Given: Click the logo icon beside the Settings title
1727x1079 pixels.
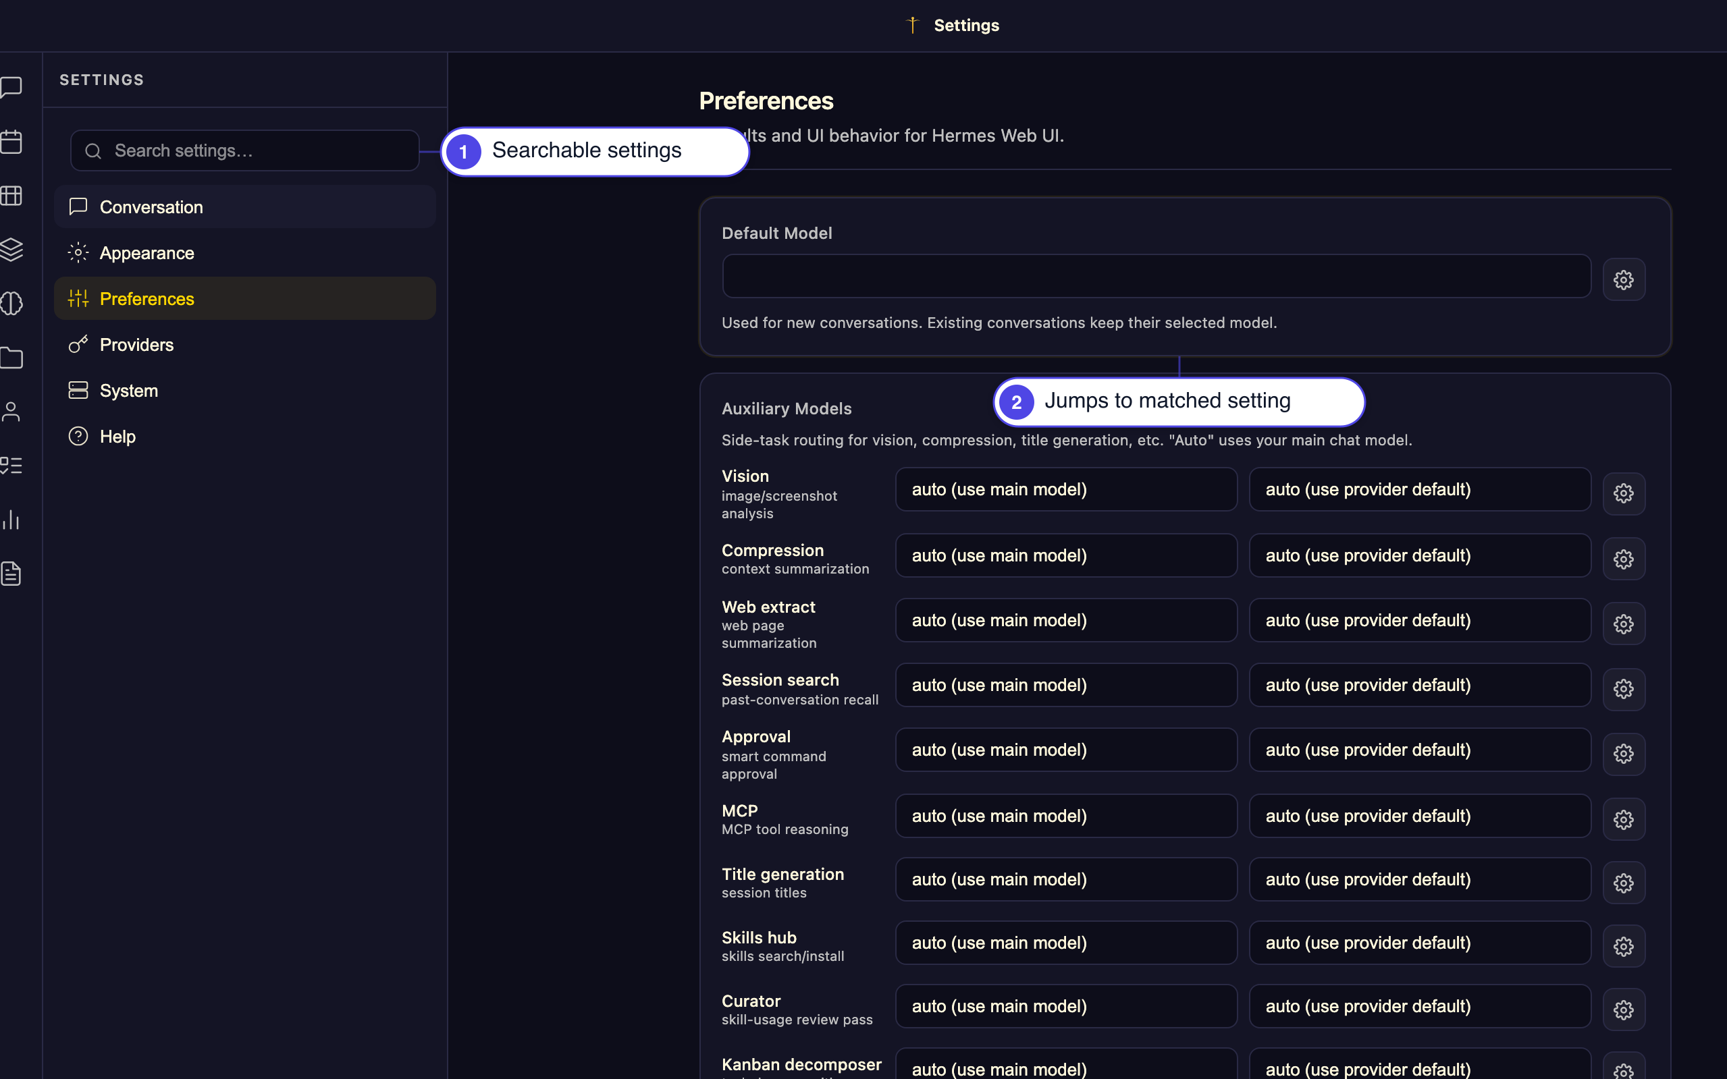Looking at the screenshot, I should point(911,25).
